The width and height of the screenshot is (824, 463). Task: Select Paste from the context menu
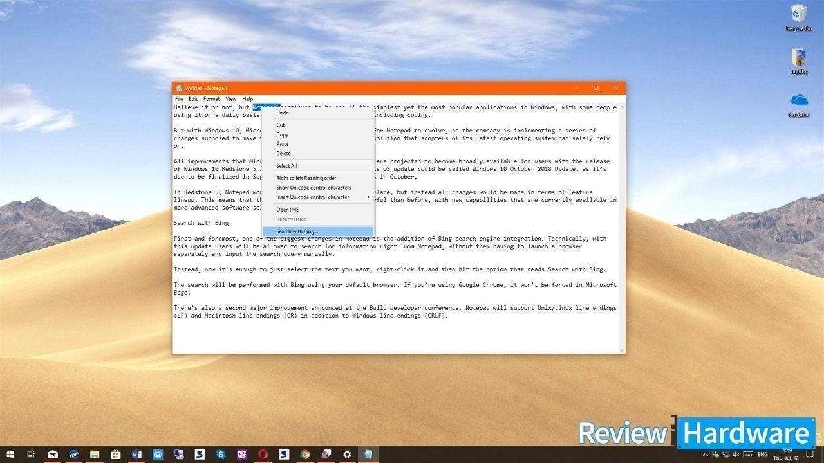tap(318, 144)
